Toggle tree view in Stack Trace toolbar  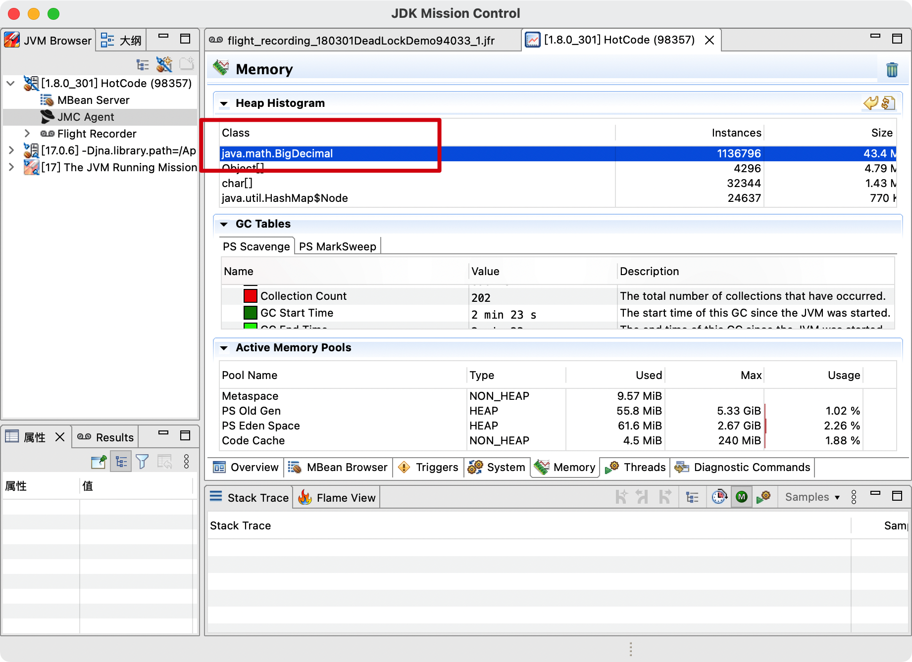(692, 497)
